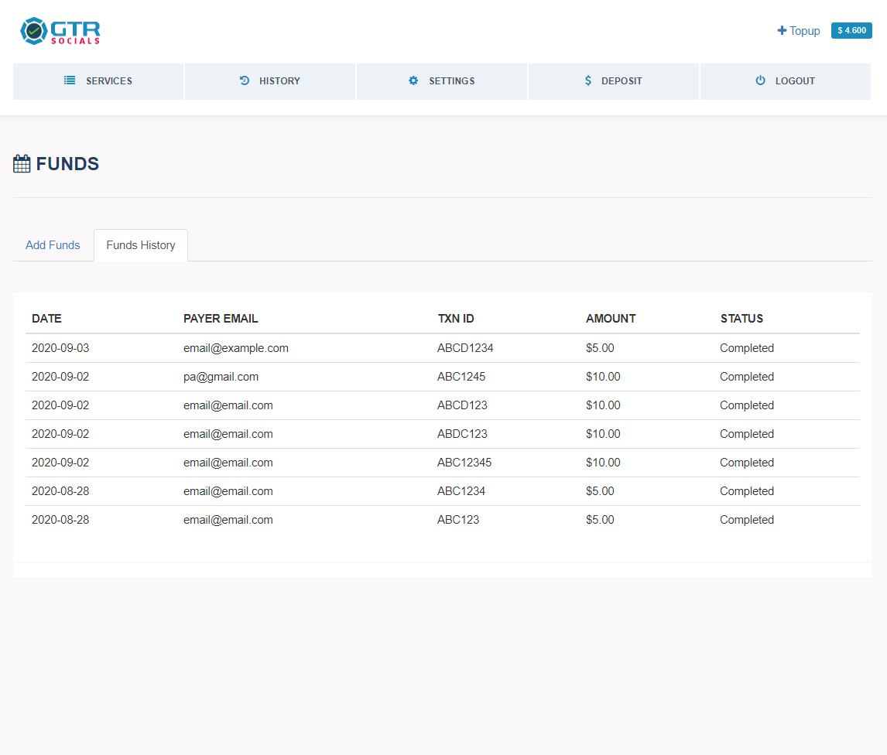The image size is (887, 755).
Task: Click the $5.00 amount for ABCD1234
Action: pyautogui.click(x=600, y=348)
